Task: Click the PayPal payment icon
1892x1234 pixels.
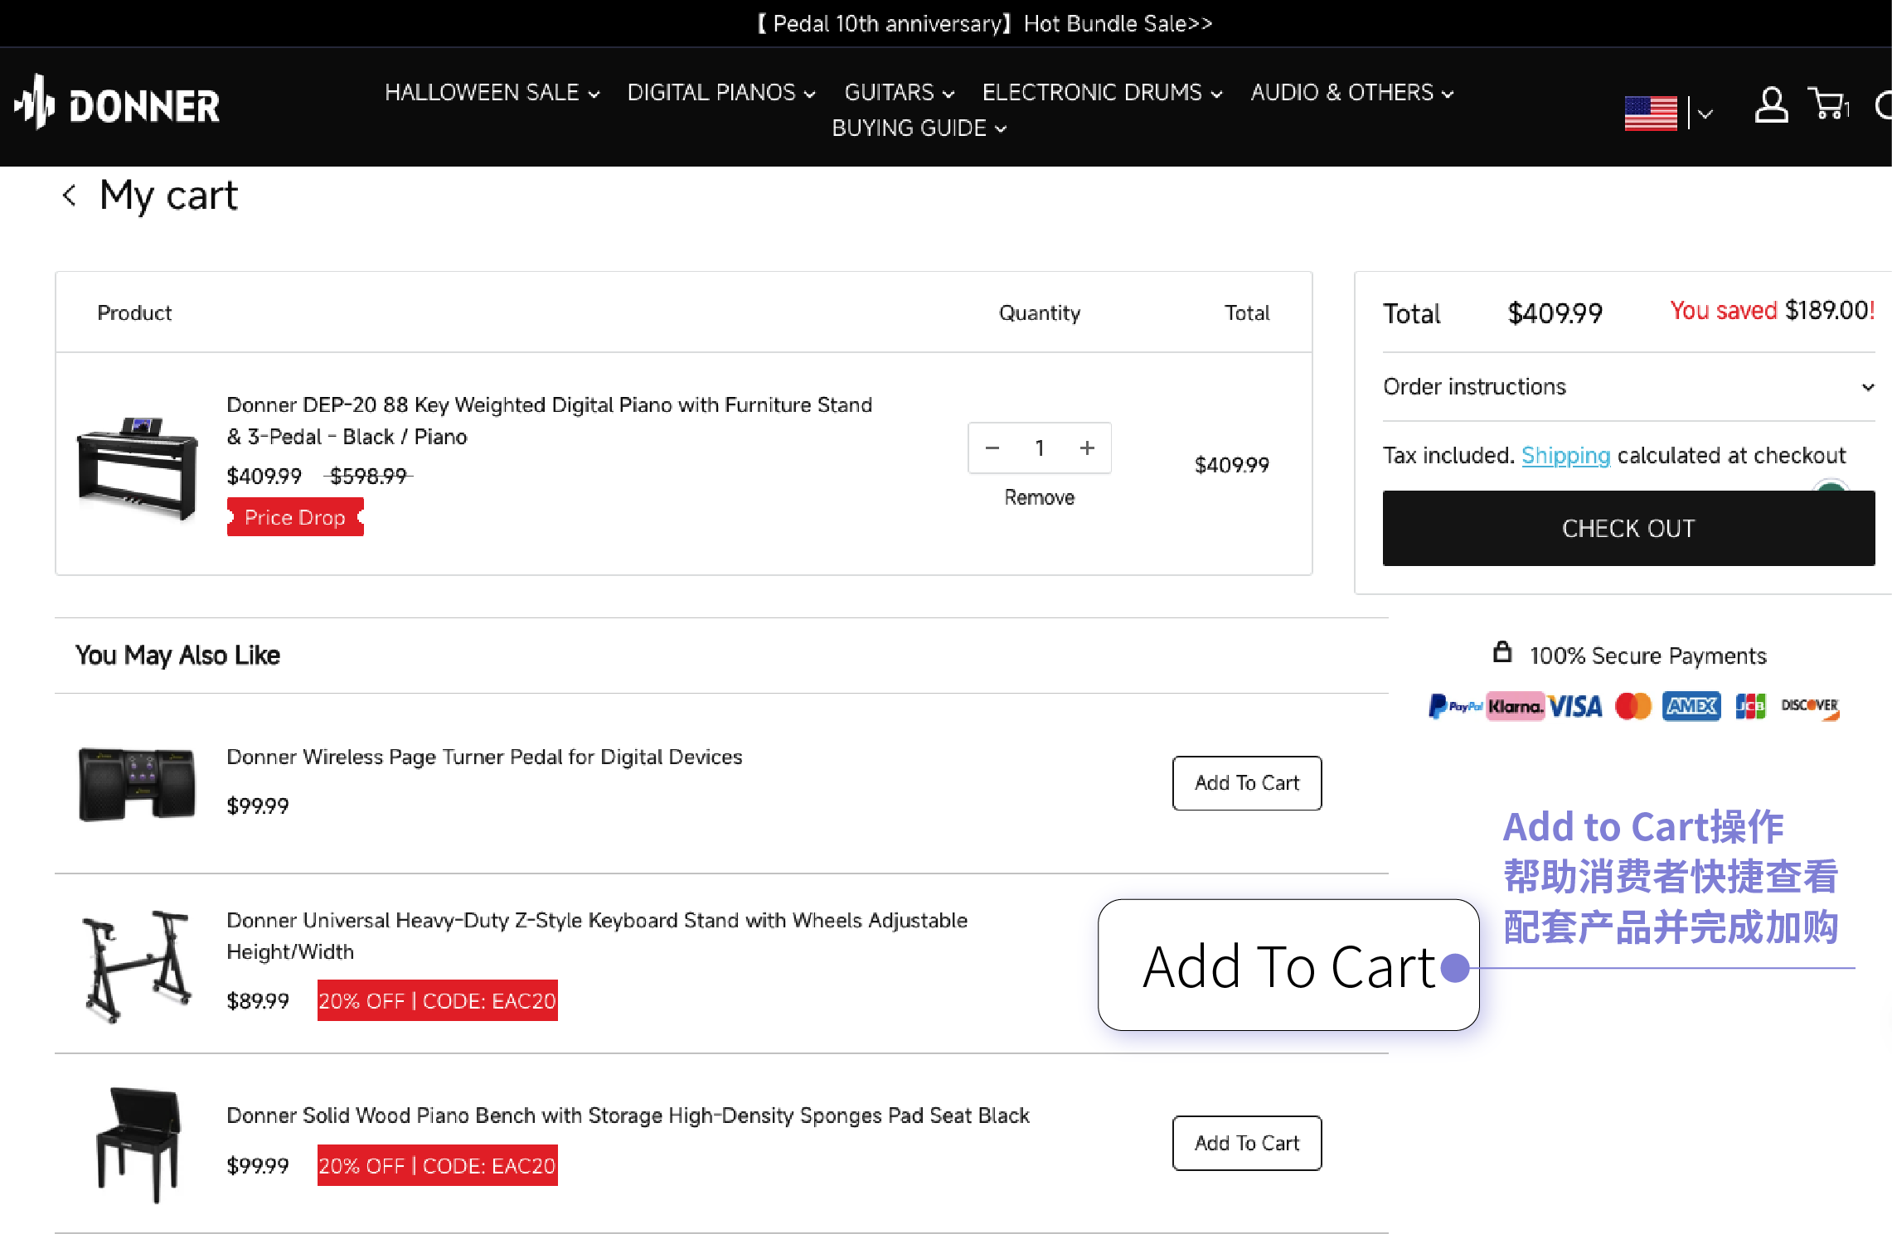Action: [1455, 706]
